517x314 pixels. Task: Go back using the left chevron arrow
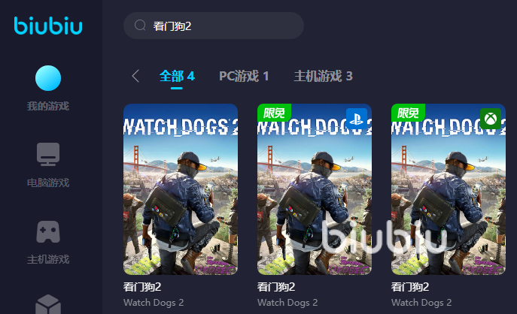coord(135,76)
